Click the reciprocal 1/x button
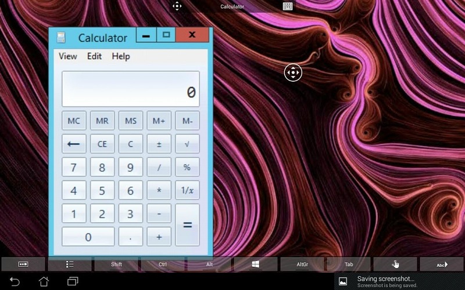 tap(187, 190)
